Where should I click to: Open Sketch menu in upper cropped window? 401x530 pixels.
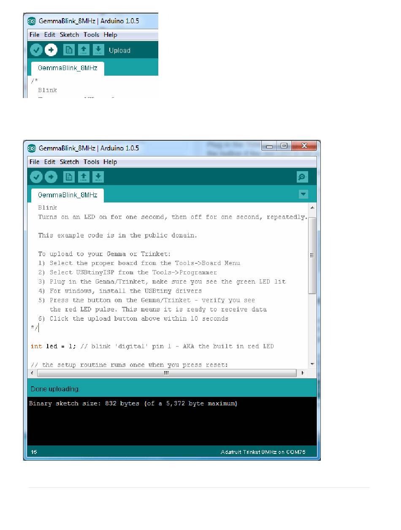click(x=69, y=35)
